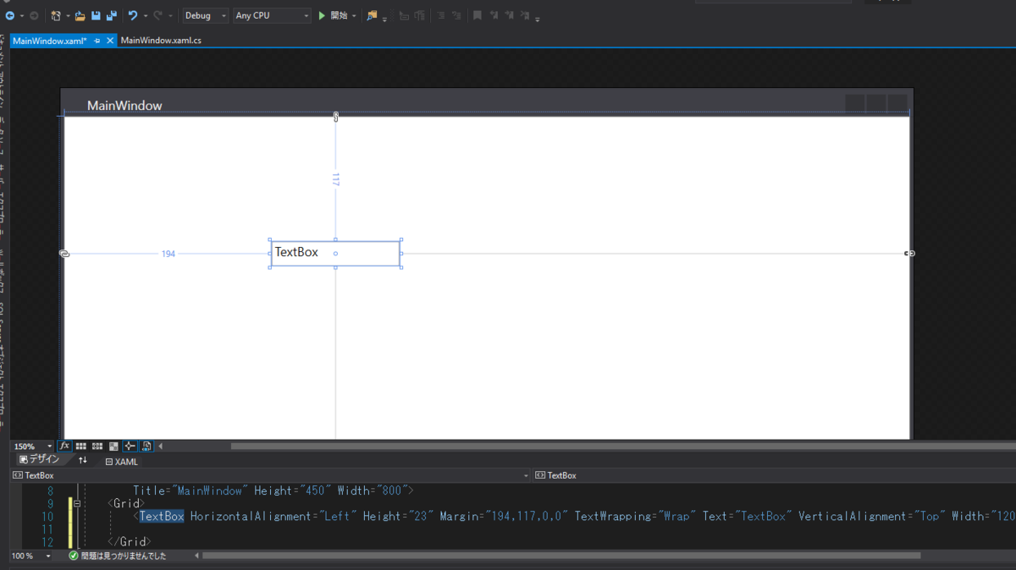Click the Find in Files icon

click(372, 15)
